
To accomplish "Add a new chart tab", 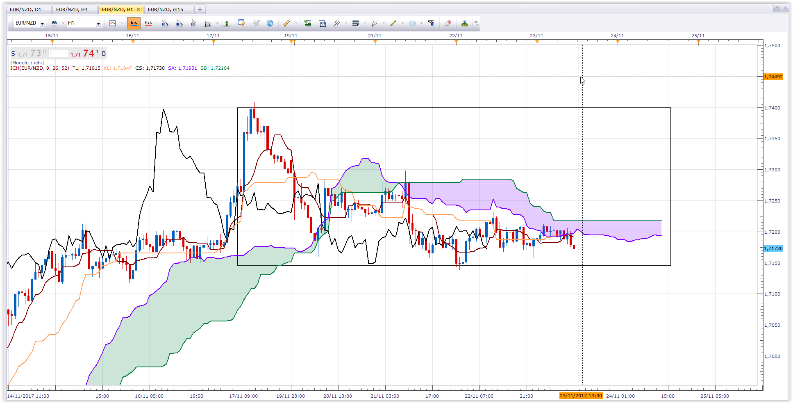I will point(200,9).
